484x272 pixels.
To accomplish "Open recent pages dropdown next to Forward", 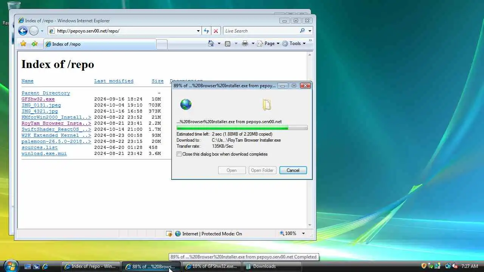I will (42, 31).
